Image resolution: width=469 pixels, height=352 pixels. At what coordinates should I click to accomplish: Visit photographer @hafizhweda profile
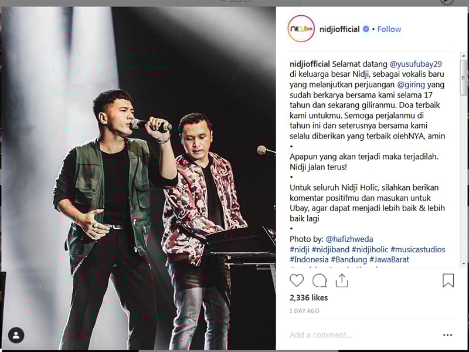[x=349, y=239]
